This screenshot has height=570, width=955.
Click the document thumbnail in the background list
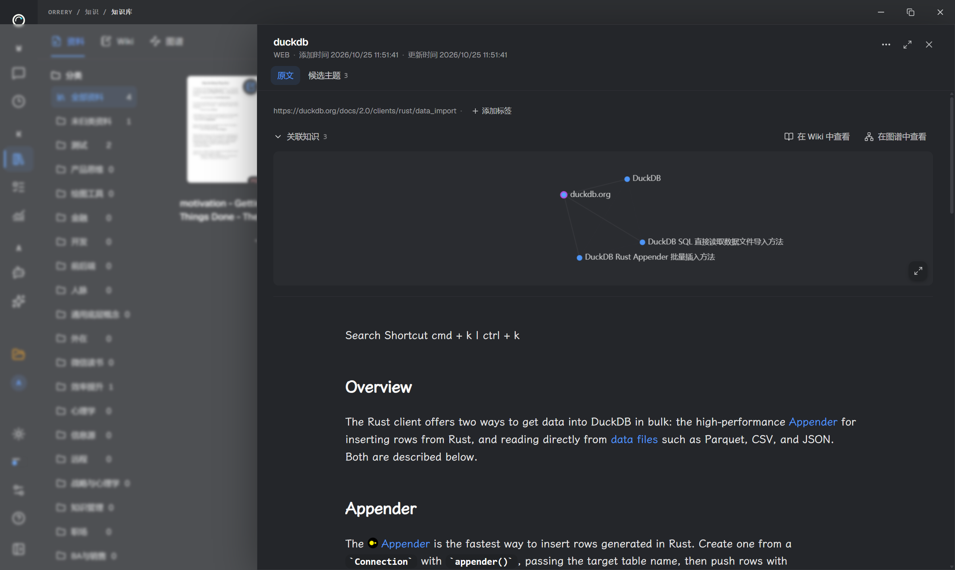(222, 129)
